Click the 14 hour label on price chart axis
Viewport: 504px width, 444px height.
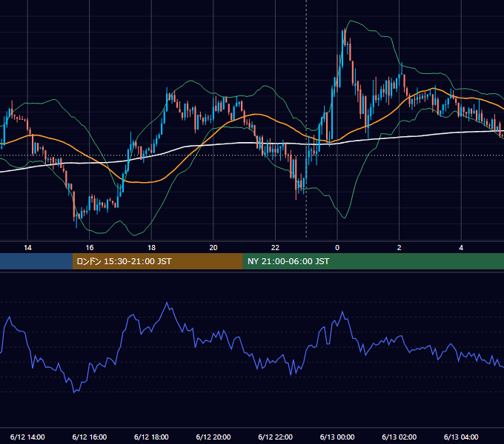27,248
